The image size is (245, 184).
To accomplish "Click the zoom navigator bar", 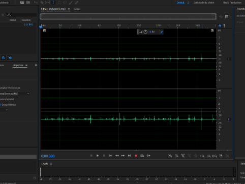I will [x=128, y=17].
